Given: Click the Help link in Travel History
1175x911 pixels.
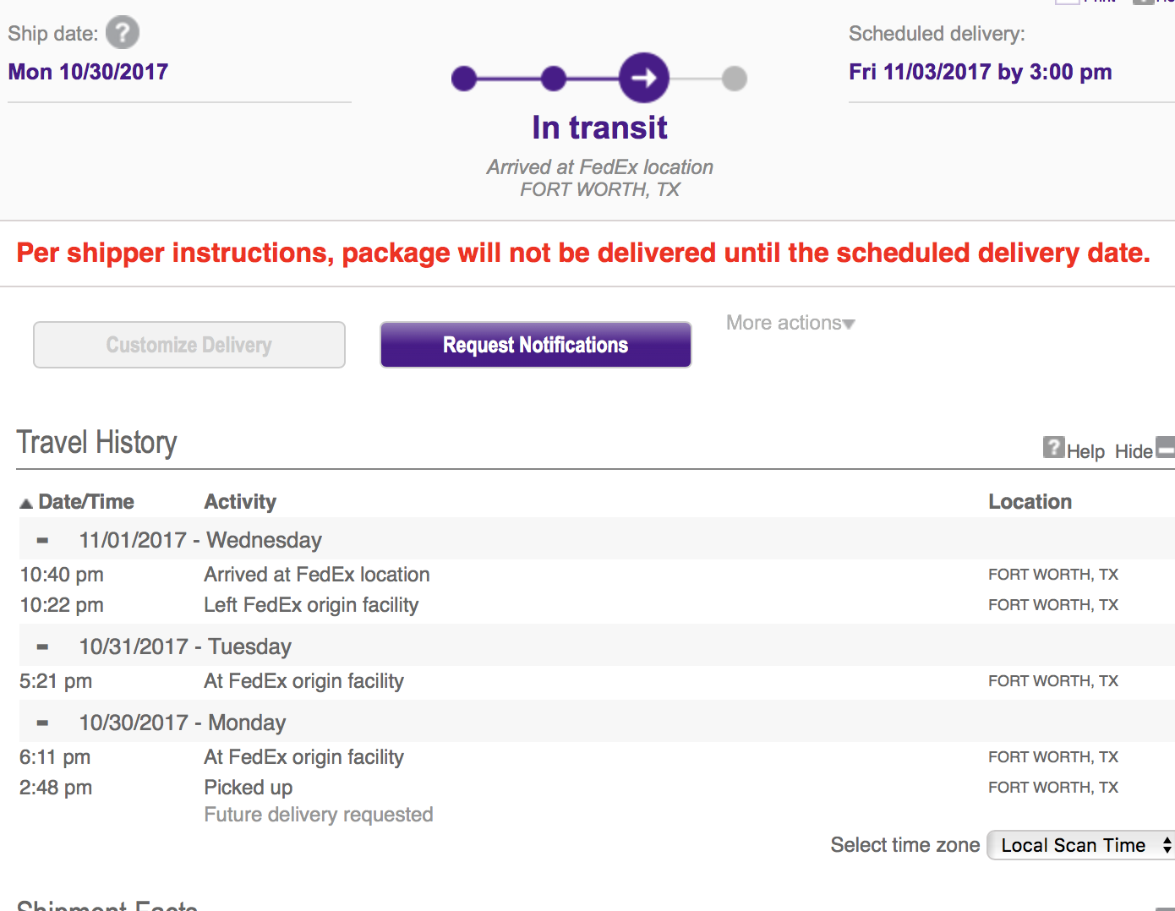Looking at the screenshot, I should point(1085,451).
